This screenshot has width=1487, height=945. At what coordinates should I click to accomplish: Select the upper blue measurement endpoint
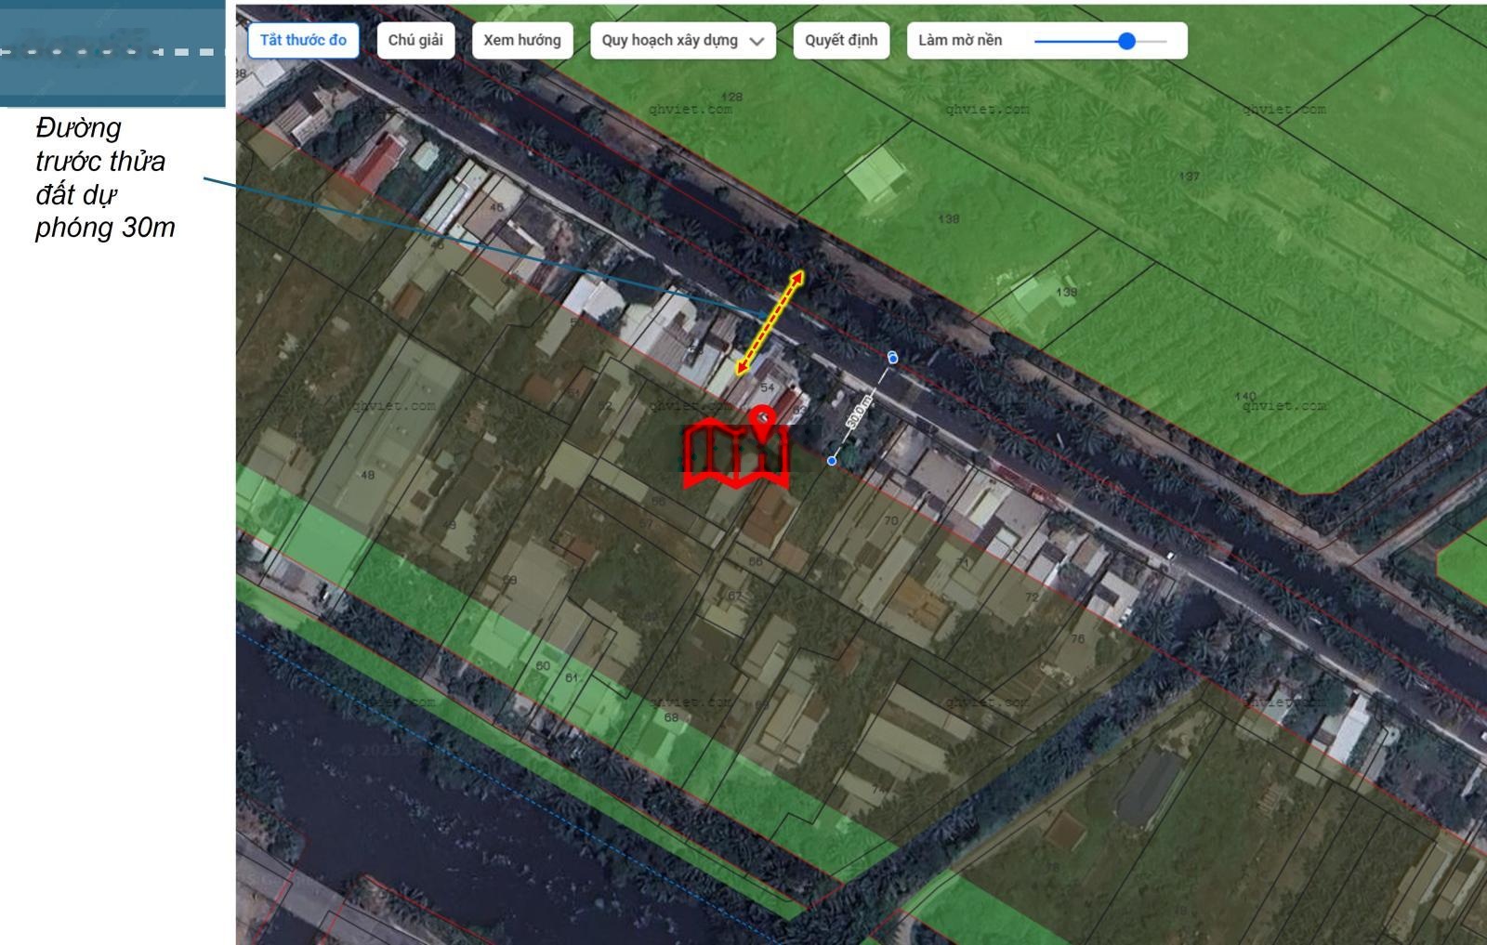(x=892, y=358)
